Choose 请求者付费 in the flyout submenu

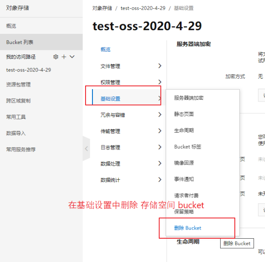point(186,196)
